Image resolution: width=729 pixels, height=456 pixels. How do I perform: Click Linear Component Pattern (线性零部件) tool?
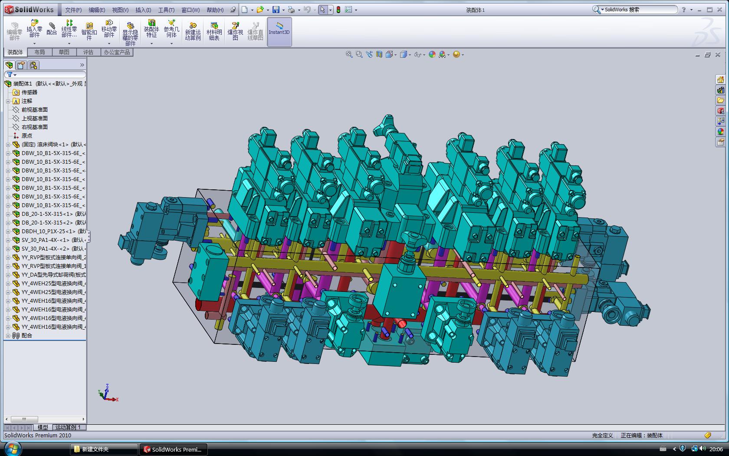tap(69, 29)
